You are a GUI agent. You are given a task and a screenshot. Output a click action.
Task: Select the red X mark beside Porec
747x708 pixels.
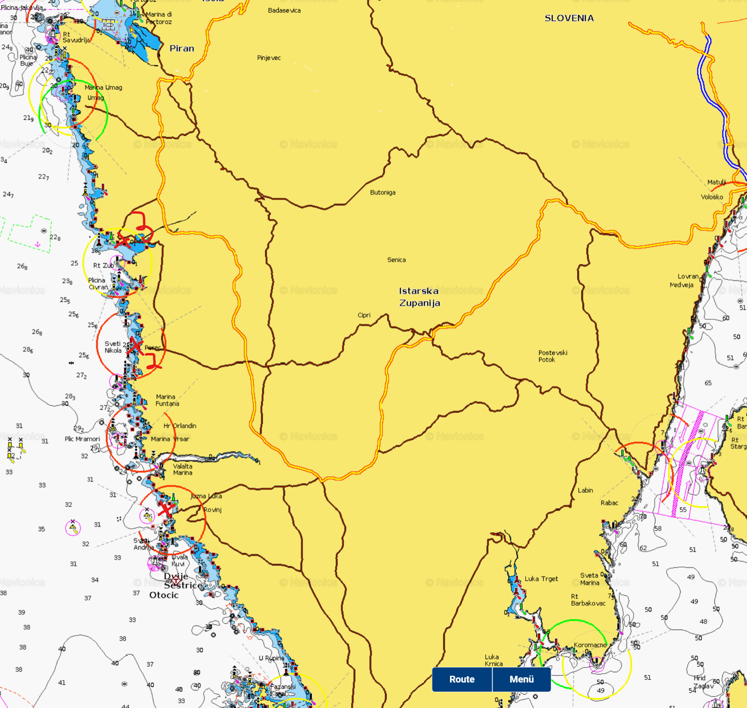(136, 345)
